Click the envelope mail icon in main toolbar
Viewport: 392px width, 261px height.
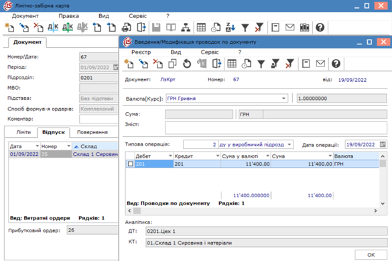pos(289,28)
